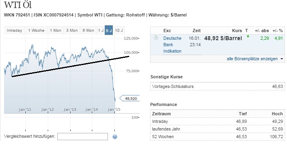Click the clock icon beside Deutsche Bank
Viewport: 287px width, 145px height.
tap(156, 38)
